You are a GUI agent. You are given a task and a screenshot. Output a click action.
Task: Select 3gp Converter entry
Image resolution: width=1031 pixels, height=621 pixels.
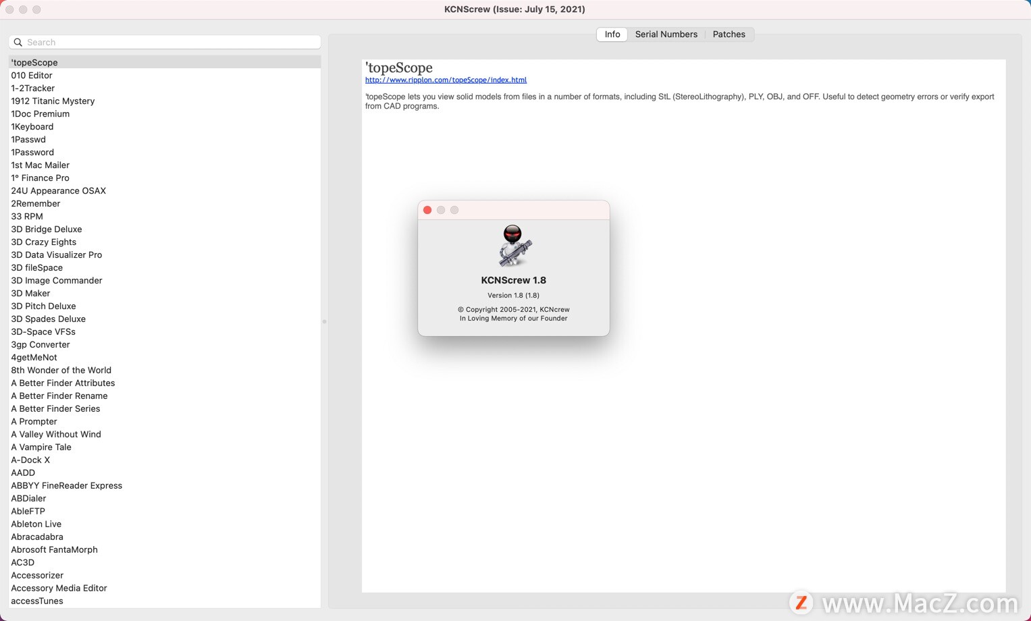click(165, 344)
